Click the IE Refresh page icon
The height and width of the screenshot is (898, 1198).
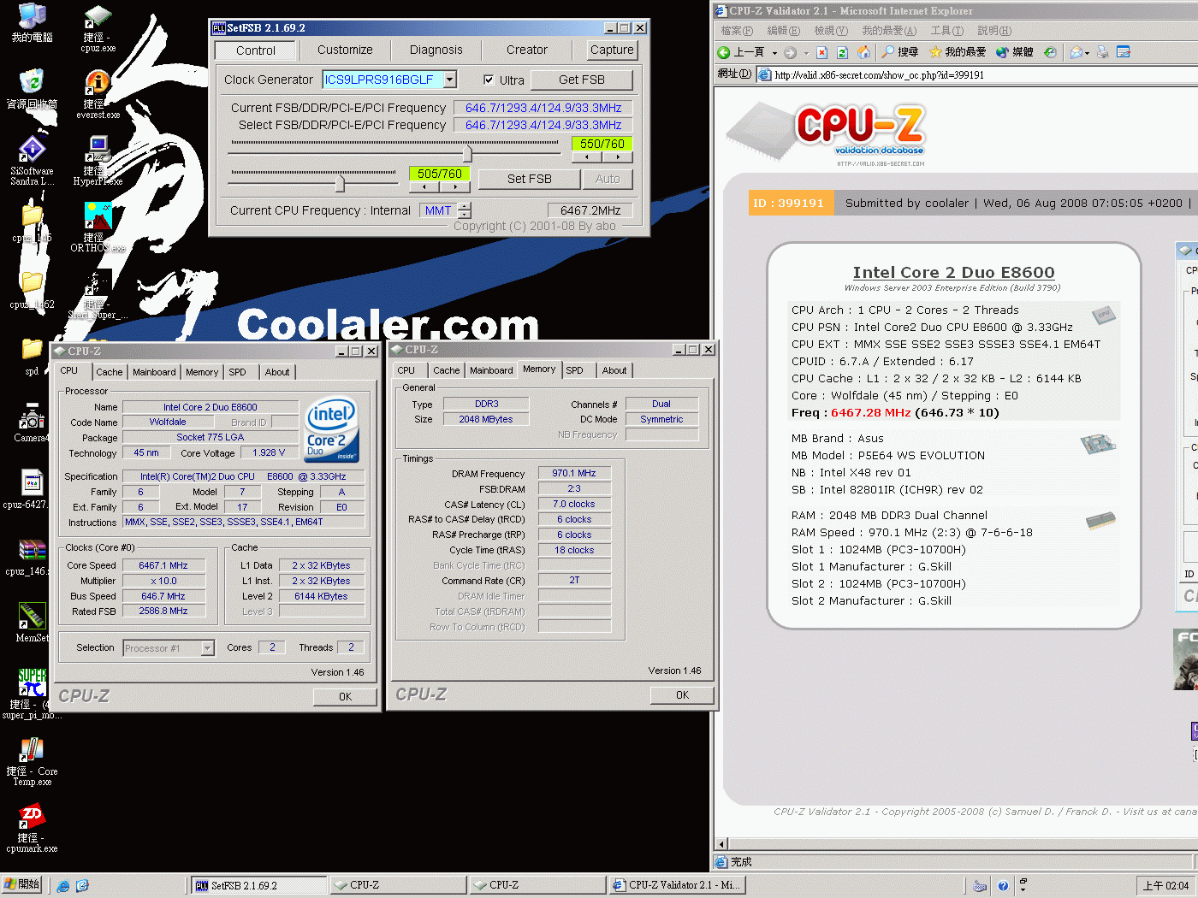(x=842, y=52)
